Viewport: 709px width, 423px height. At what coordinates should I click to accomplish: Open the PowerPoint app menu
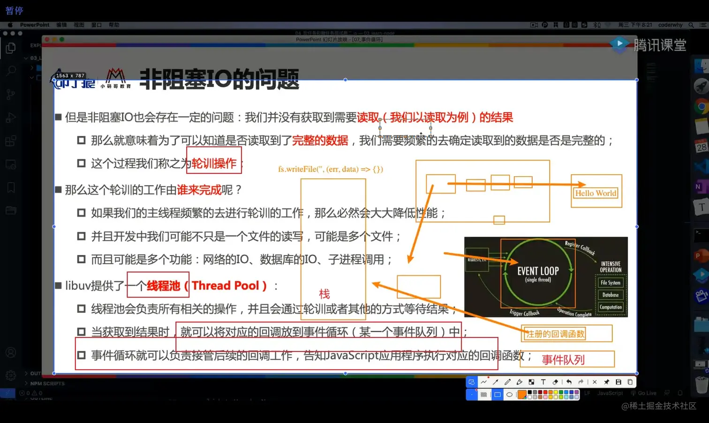coord(34,25)
